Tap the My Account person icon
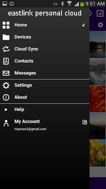 click(6, 123)
